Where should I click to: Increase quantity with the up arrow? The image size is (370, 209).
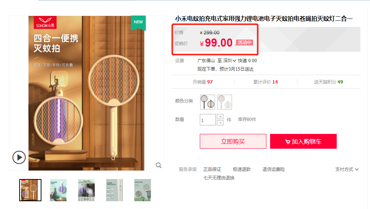pos(220,117)
